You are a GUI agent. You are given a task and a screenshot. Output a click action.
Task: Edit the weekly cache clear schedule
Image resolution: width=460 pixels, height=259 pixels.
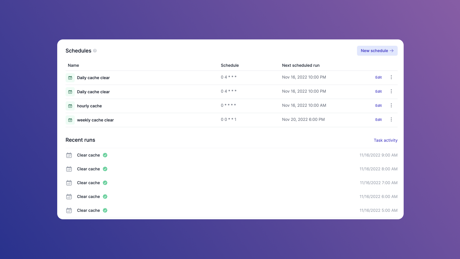(x=378, y=120)
